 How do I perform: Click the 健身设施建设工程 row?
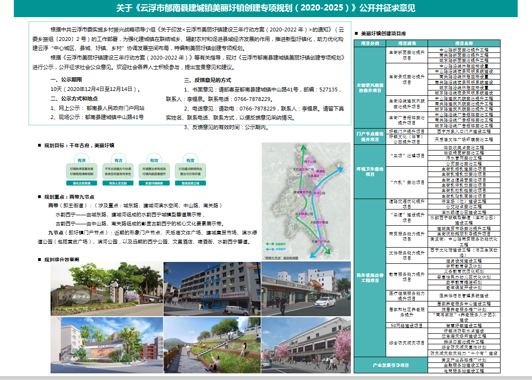(464, 261)
